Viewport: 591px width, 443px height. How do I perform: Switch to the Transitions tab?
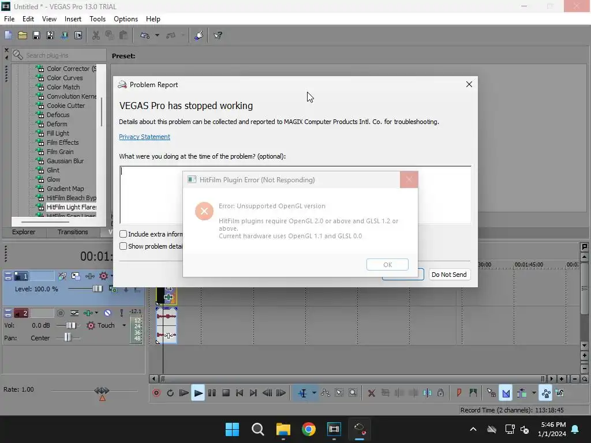[x=73, y=232]
